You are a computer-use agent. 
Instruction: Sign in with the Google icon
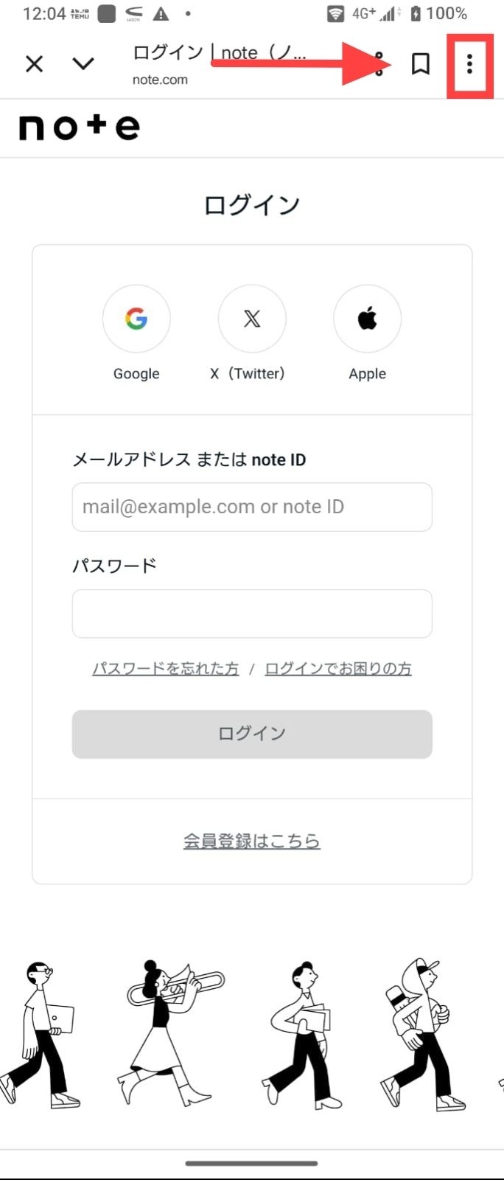tap(136, 319)
